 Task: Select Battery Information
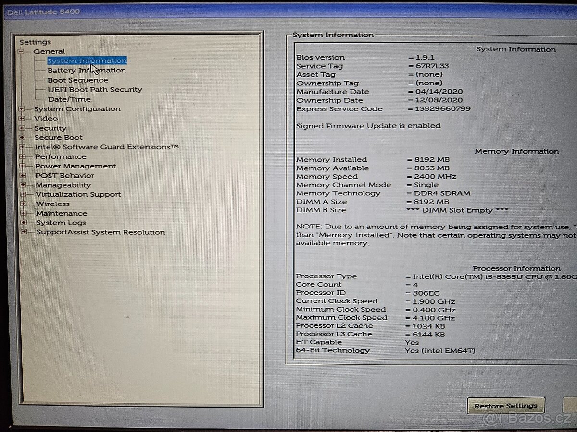coord(87,70)
